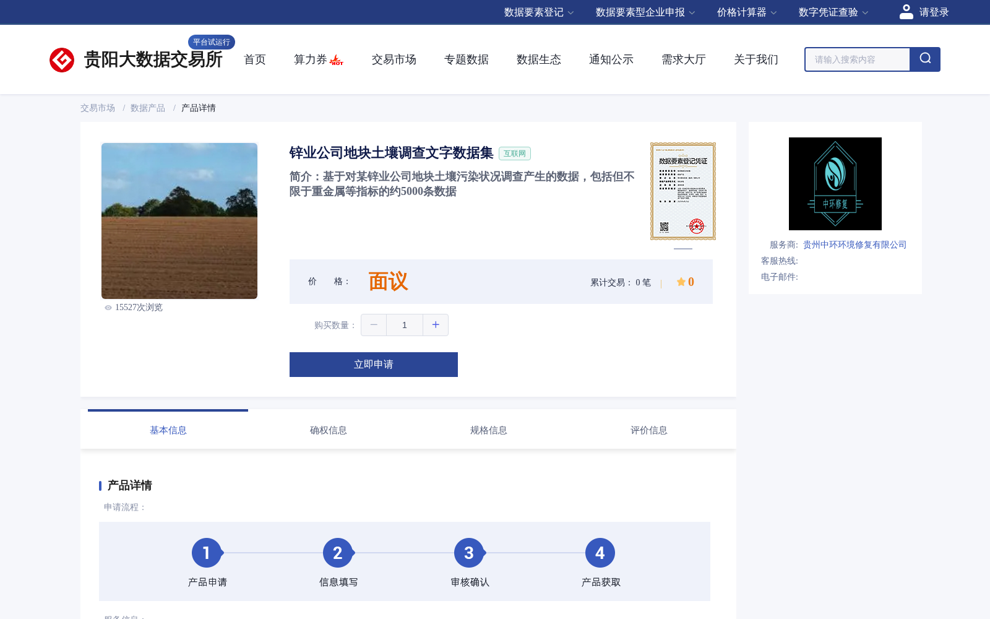Screen dimensions: 990x619
Task: Click the magnifier search button
Action: [x=925, y=59]
